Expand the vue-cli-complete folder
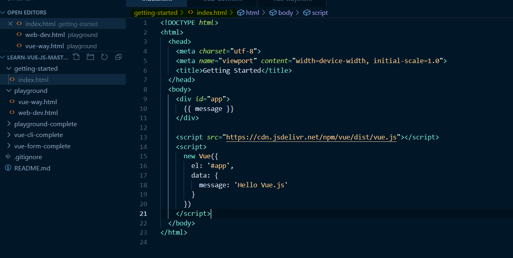513x258 pixels. pos(9,135)
